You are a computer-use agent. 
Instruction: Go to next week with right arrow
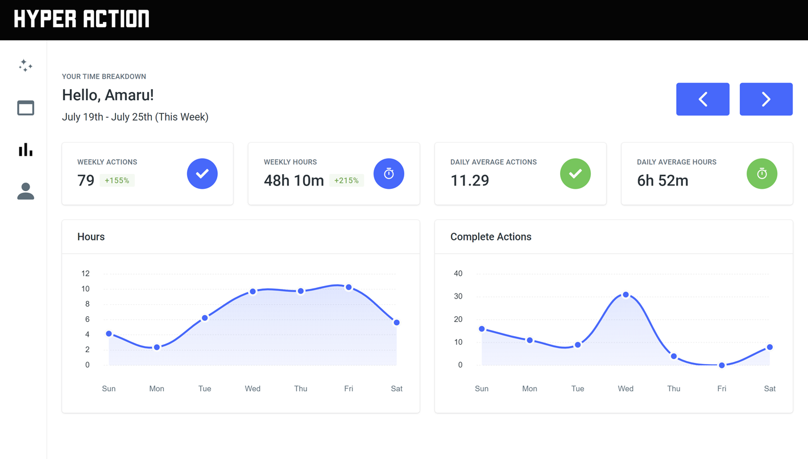[x=766, y=99]
